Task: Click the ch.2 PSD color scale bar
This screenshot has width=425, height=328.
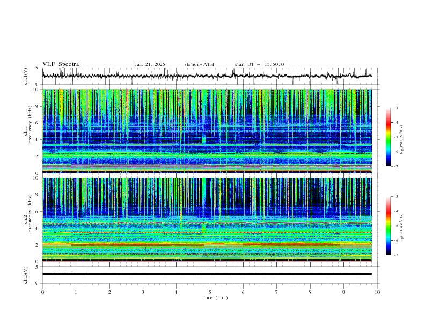Action: pos(388,226)
